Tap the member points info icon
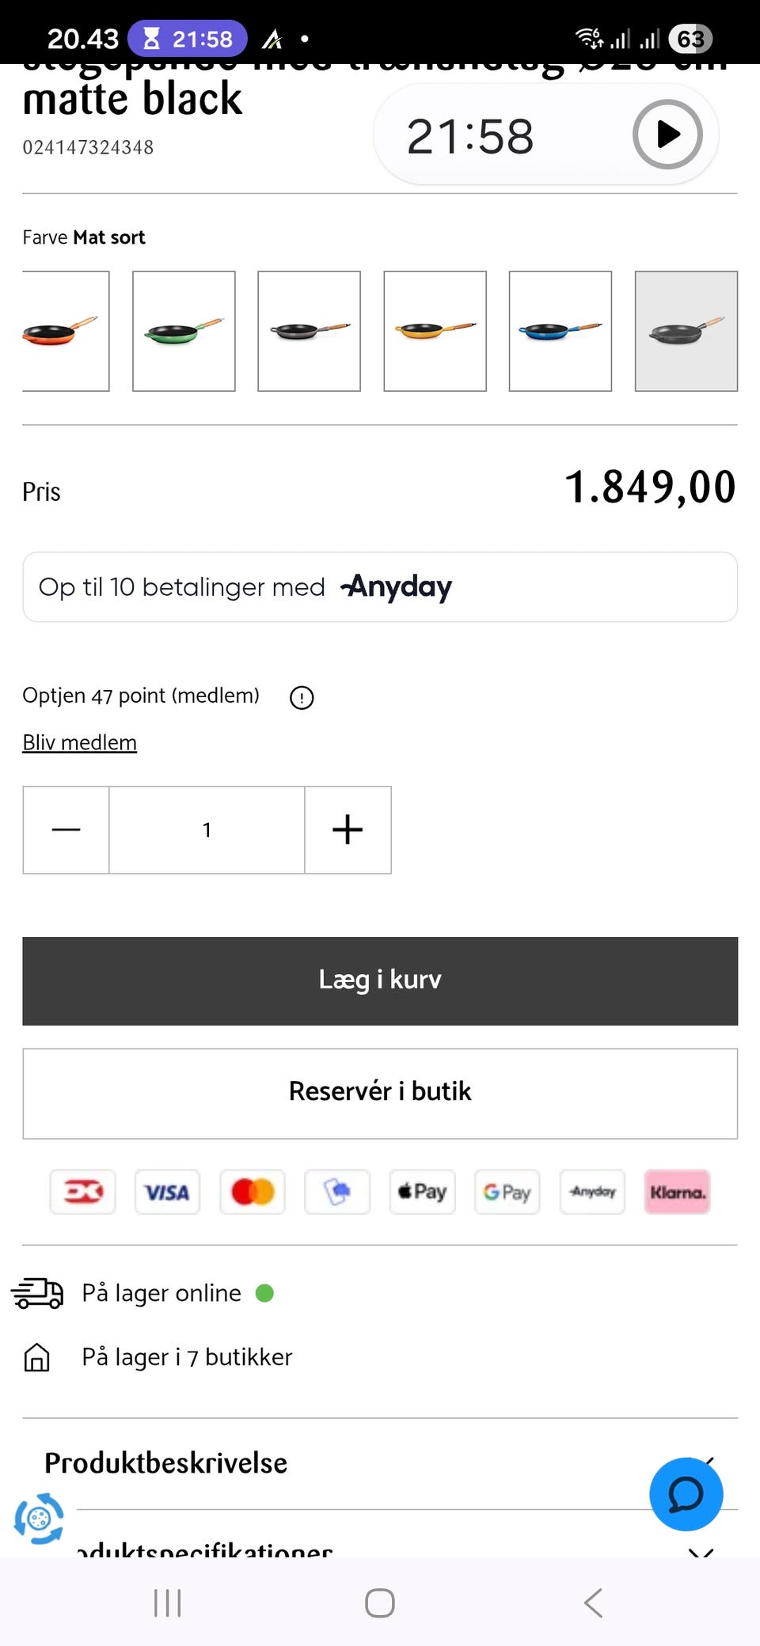The image size is (760, 1646). tap(302, 697)
